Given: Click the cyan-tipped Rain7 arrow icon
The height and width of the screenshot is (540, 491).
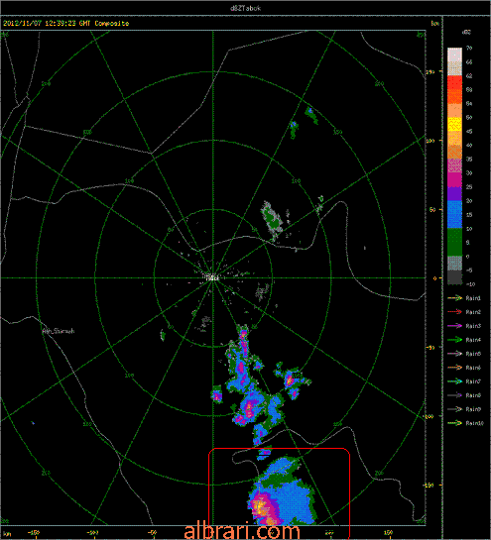Looking at the screenshot, I should pyautogui.click(x=455, y=381).
